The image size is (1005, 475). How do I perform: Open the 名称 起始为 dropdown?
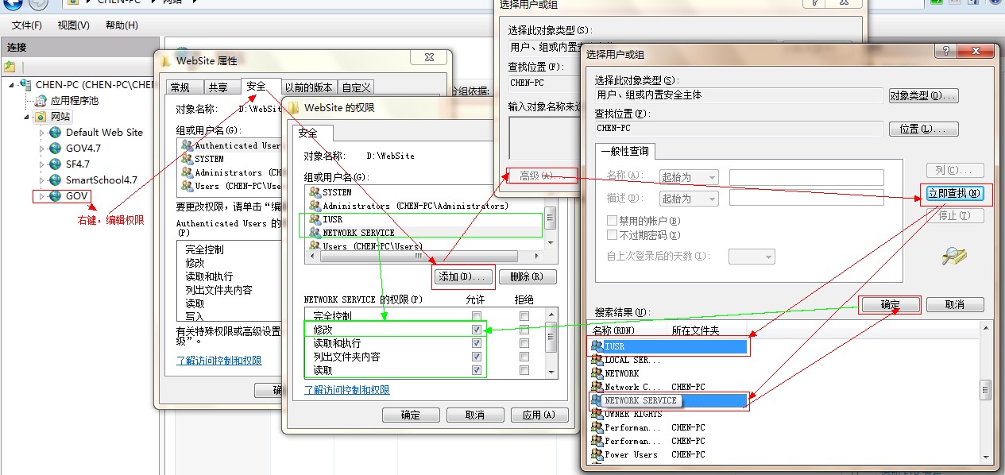(x=688, y=177)
